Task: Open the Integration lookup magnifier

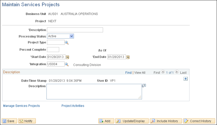Action: click(x=67, y=64)
